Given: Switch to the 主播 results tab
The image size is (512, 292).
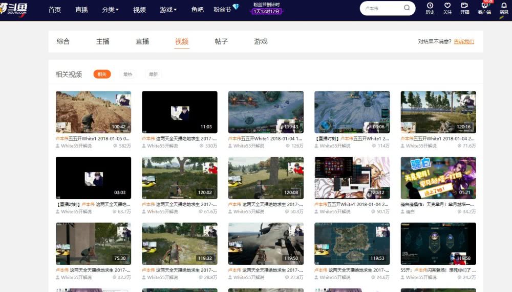Looking at the screenshot, I should click(x=103, y=41).
